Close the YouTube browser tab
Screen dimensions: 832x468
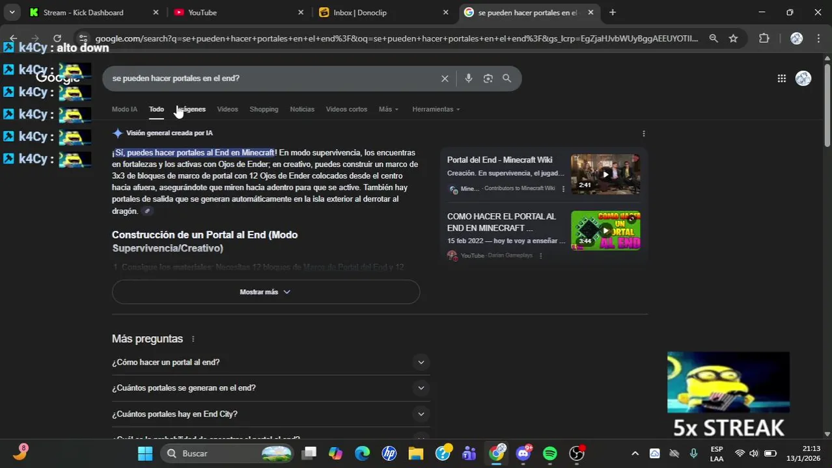coord(300,12)
